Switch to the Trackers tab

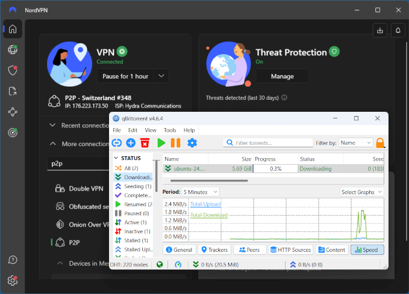(x=214, y=250)
